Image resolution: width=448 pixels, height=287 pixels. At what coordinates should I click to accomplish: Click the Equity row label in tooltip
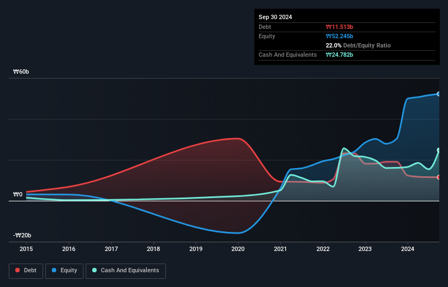tap(267, 36)
